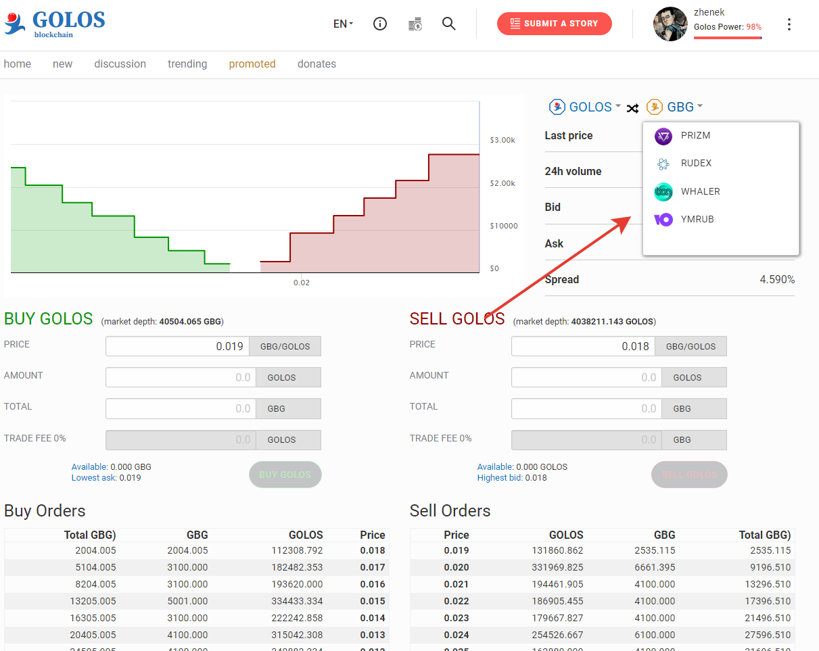Click the Submit a Story button
819x651 pixels.
coord(555,24)
